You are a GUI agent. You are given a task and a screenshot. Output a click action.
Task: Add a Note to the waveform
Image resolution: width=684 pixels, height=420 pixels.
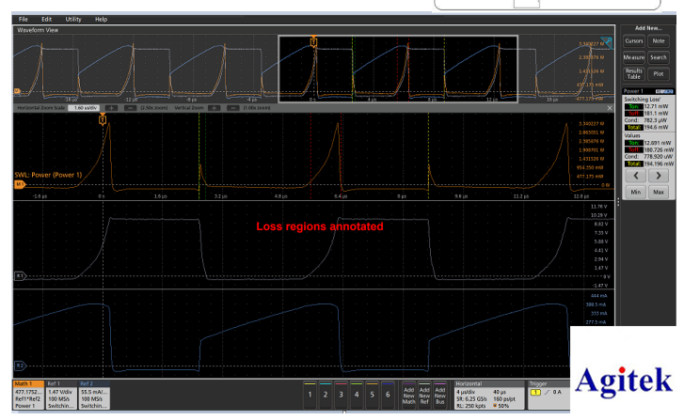click(659, 41)
